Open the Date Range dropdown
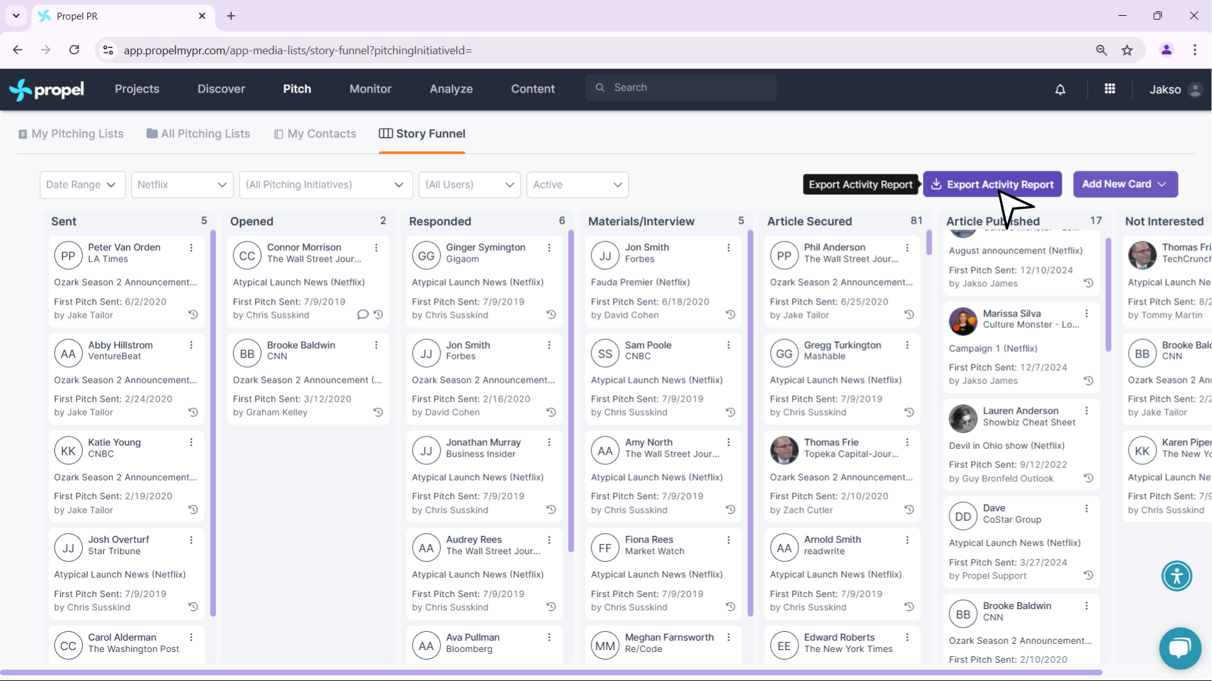 click(82, 185)
